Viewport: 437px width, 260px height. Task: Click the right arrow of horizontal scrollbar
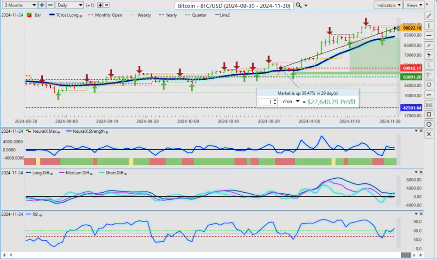click(414, 255)
